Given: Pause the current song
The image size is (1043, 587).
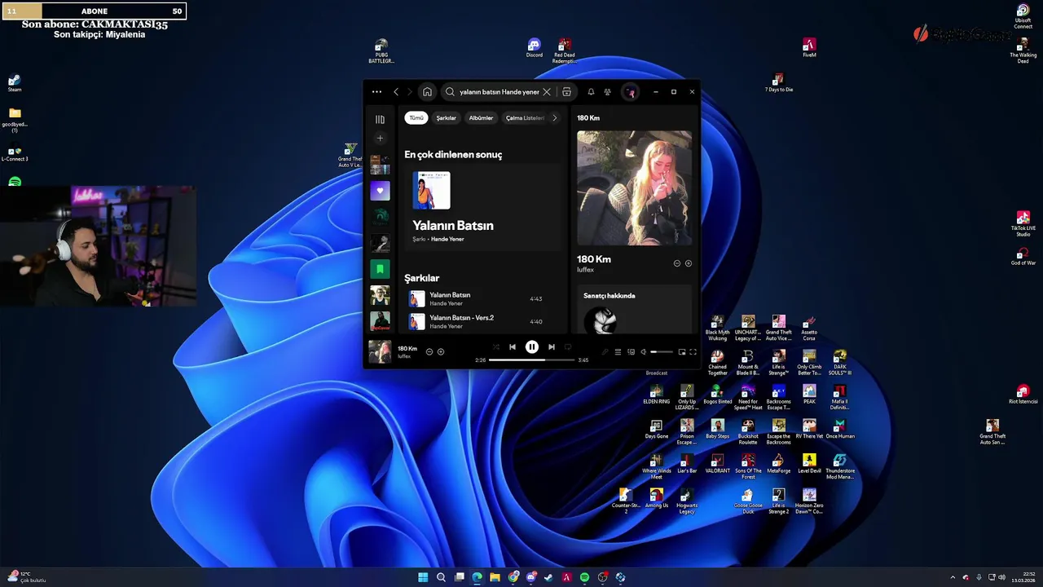Looking at the screenshot, I should 531,346.
